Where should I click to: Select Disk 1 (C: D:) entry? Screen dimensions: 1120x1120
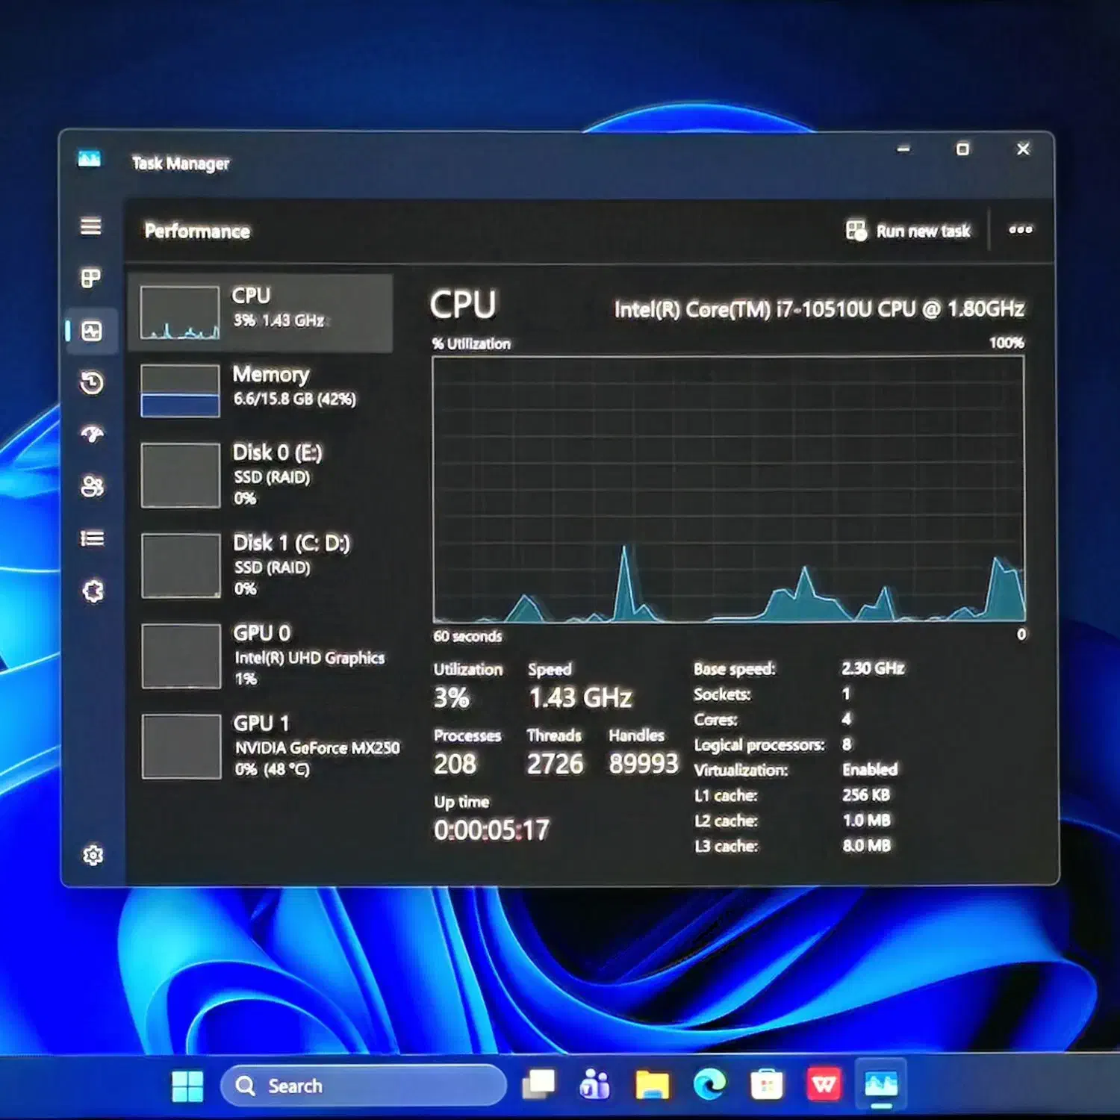261,565
